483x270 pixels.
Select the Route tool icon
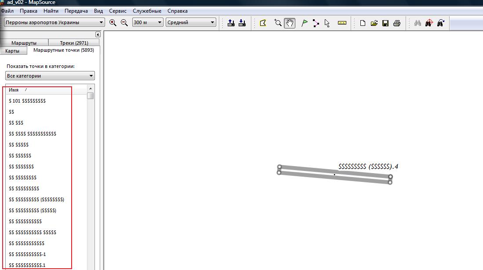[x=316, y=23]
